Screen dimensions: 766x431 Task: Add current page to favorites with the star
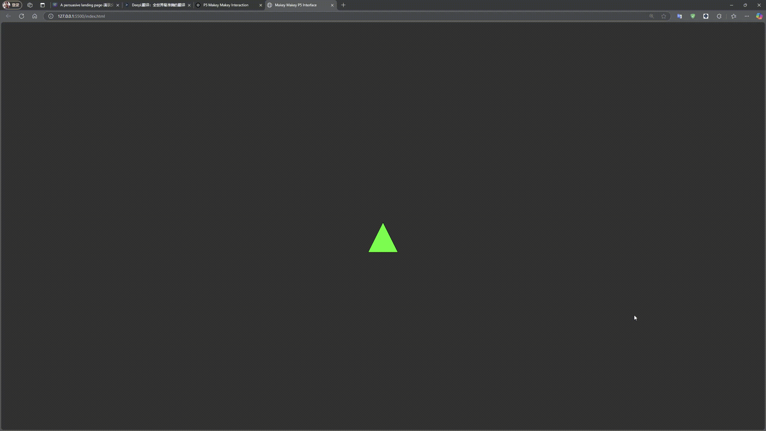(663, 16)
